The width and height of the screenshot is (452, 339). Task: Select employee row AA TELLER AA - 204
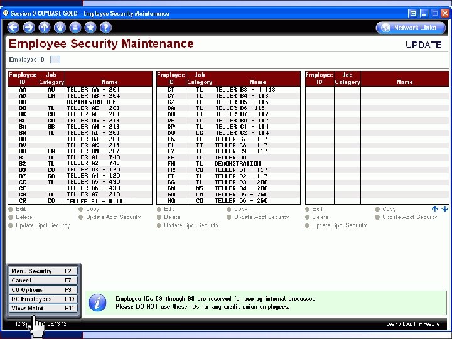tap(80, 90)
